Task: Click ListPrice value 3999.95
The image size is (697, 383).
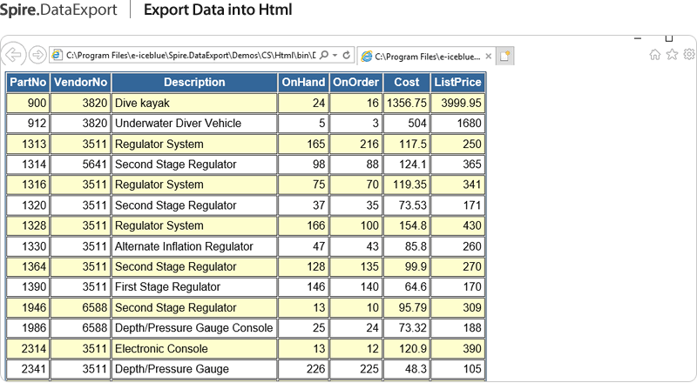Action: click(457, 103)
